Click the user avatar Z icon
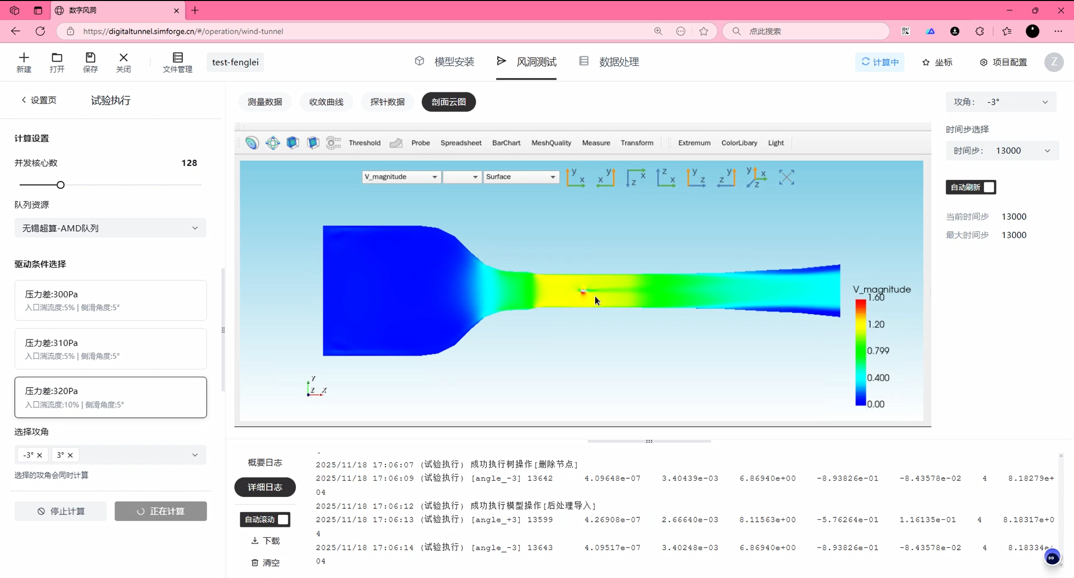The image size is (1074, 578). click(1054, 62)
